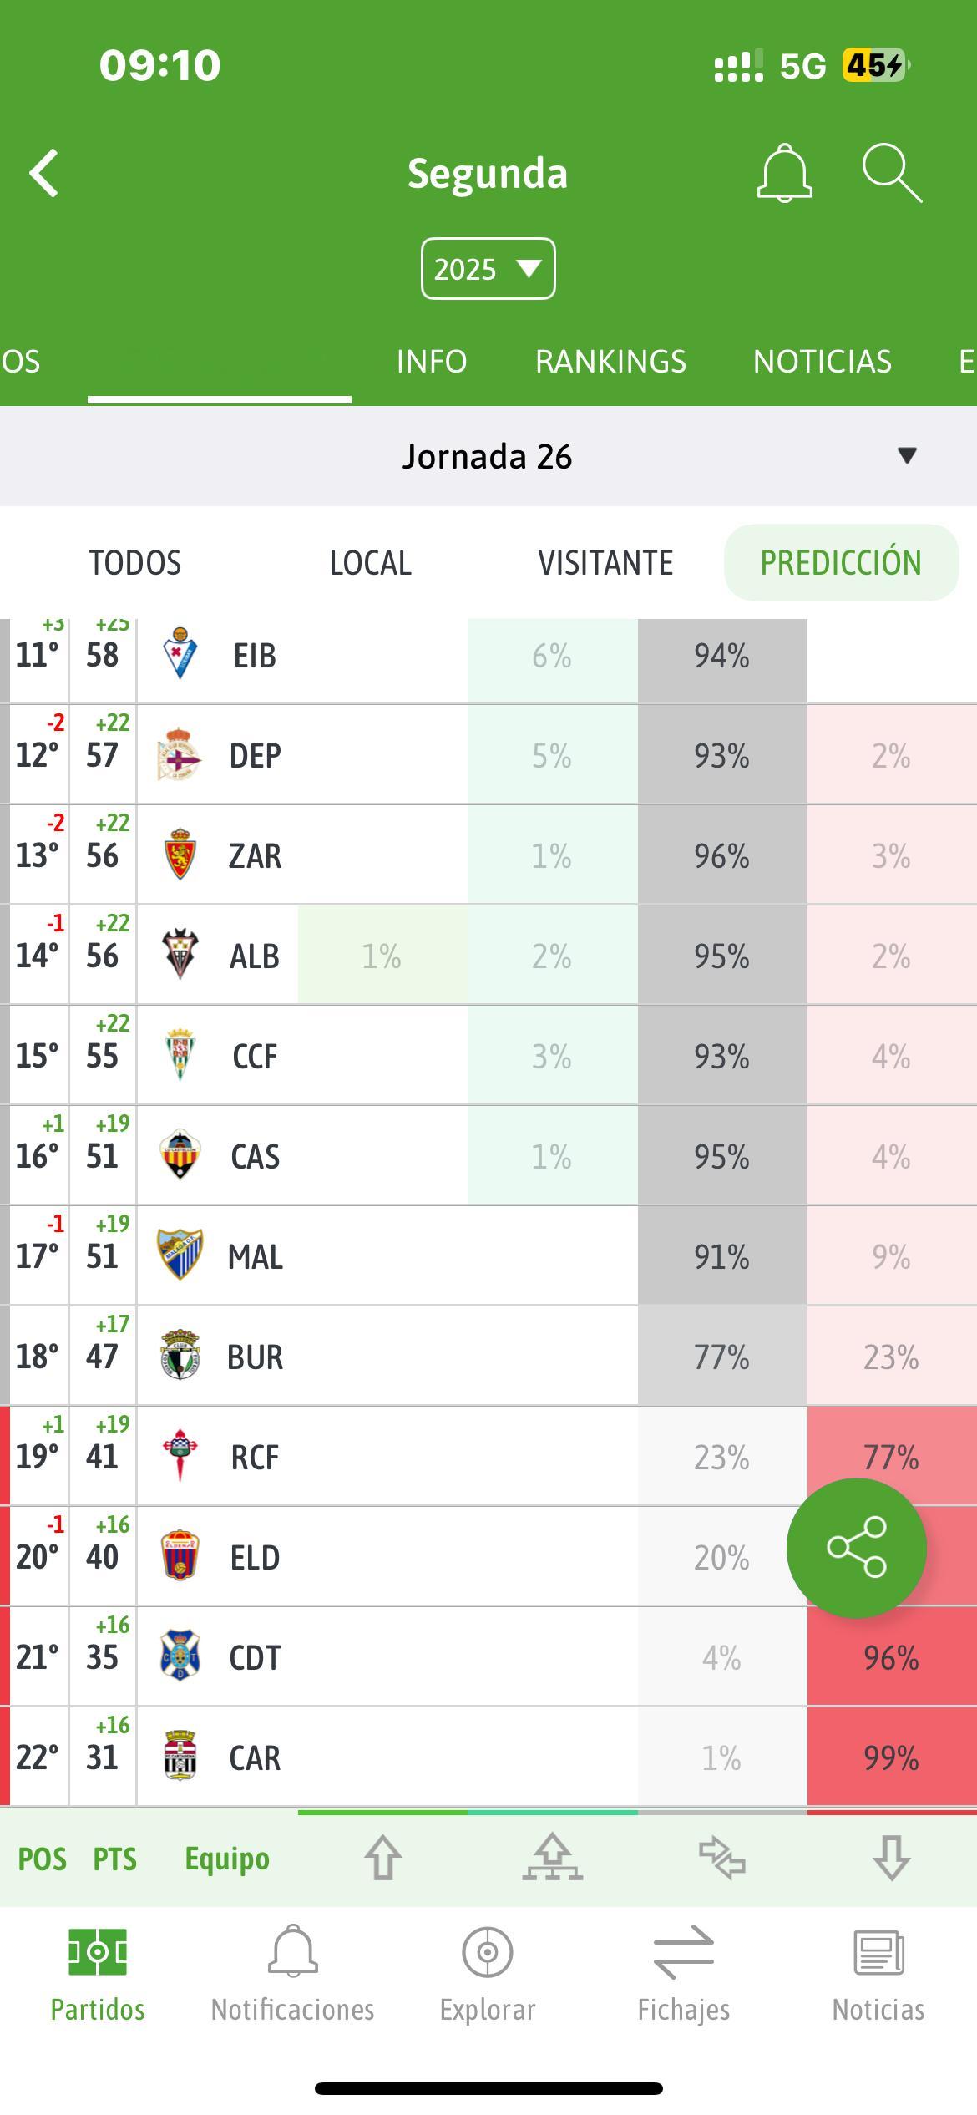This screenshot has height=2115, width=977.
Task: Tap the promotion up-arrow column icon
Action: click(383, 1858)
